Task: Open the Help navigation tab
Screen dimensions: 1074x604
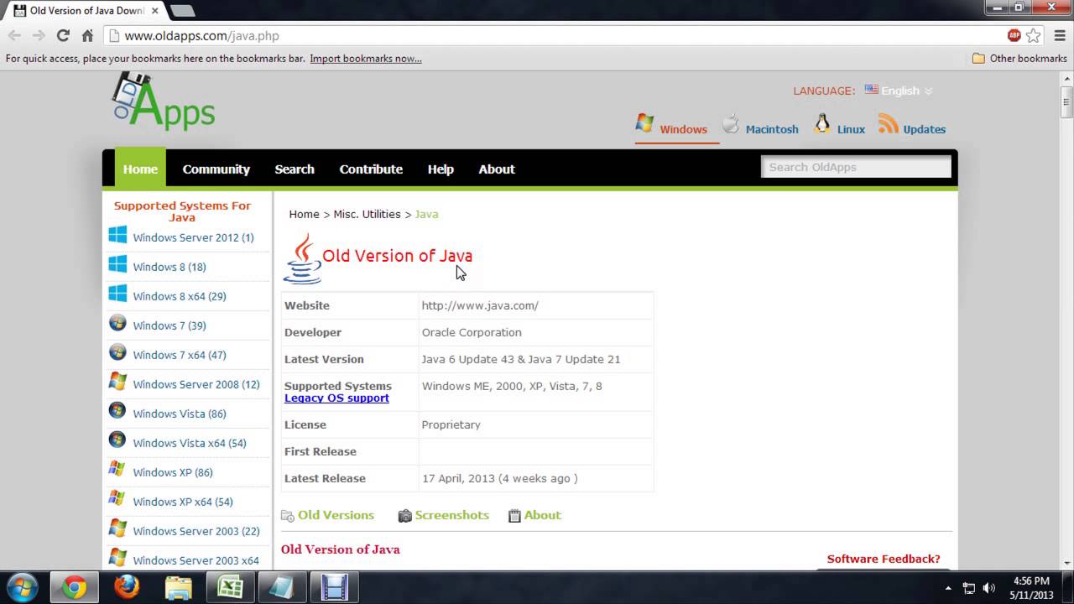Action: [x=441, y=169]
